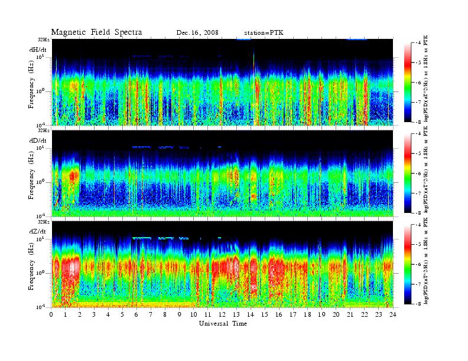The width and height of the screenshot is (468, 361).
Task: Click hour '12' on the Universal Time axis
Action: [222, 315]
